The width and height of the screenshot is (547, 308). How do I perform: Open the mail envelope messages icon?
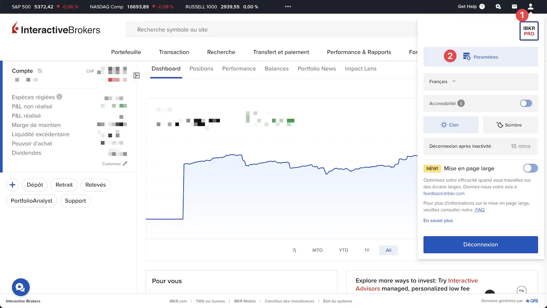pyautogui.click(x=515, y=7)
